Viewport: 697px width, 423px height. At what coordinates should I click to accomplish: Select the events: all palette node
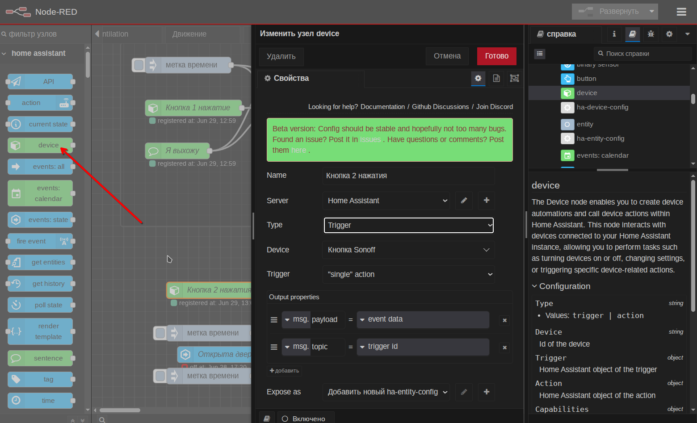[40, 167]
